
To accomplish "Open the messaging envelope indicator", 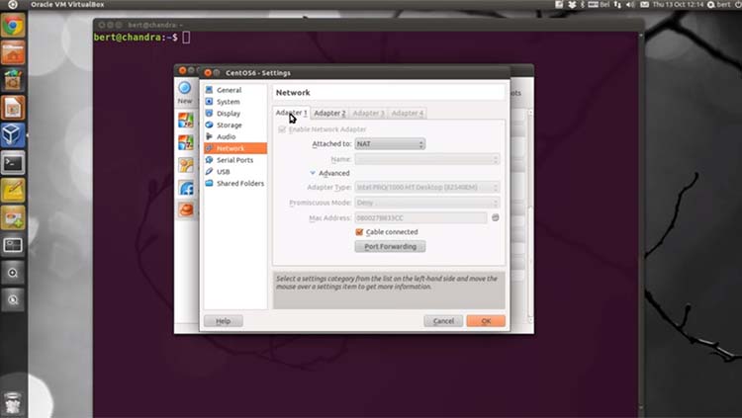I will [x=644, y=5].
